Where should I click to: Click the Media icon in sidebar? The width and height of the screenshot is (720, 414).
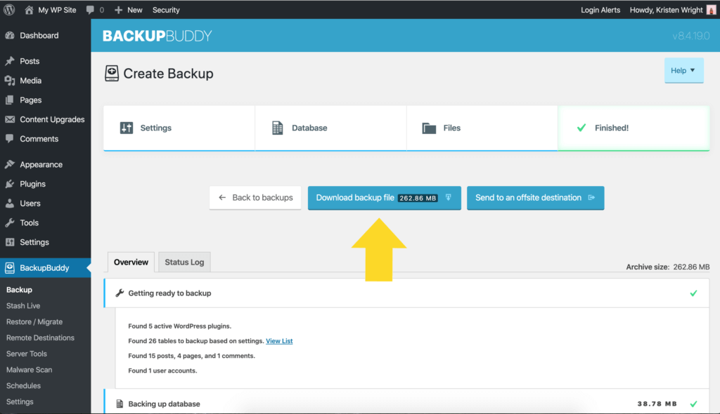click(10, 80)
